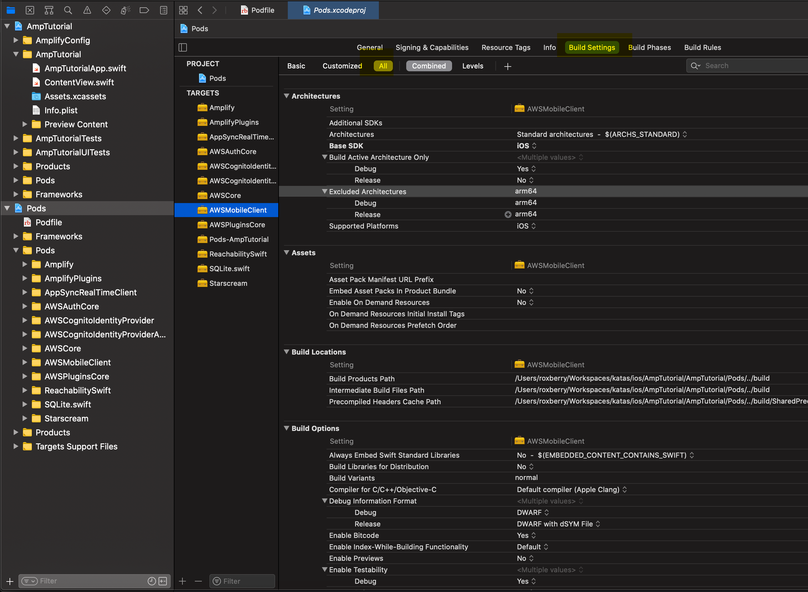Hide the project and targets list sidebar
The image size is (808, 592).
[x=183, y=47]
